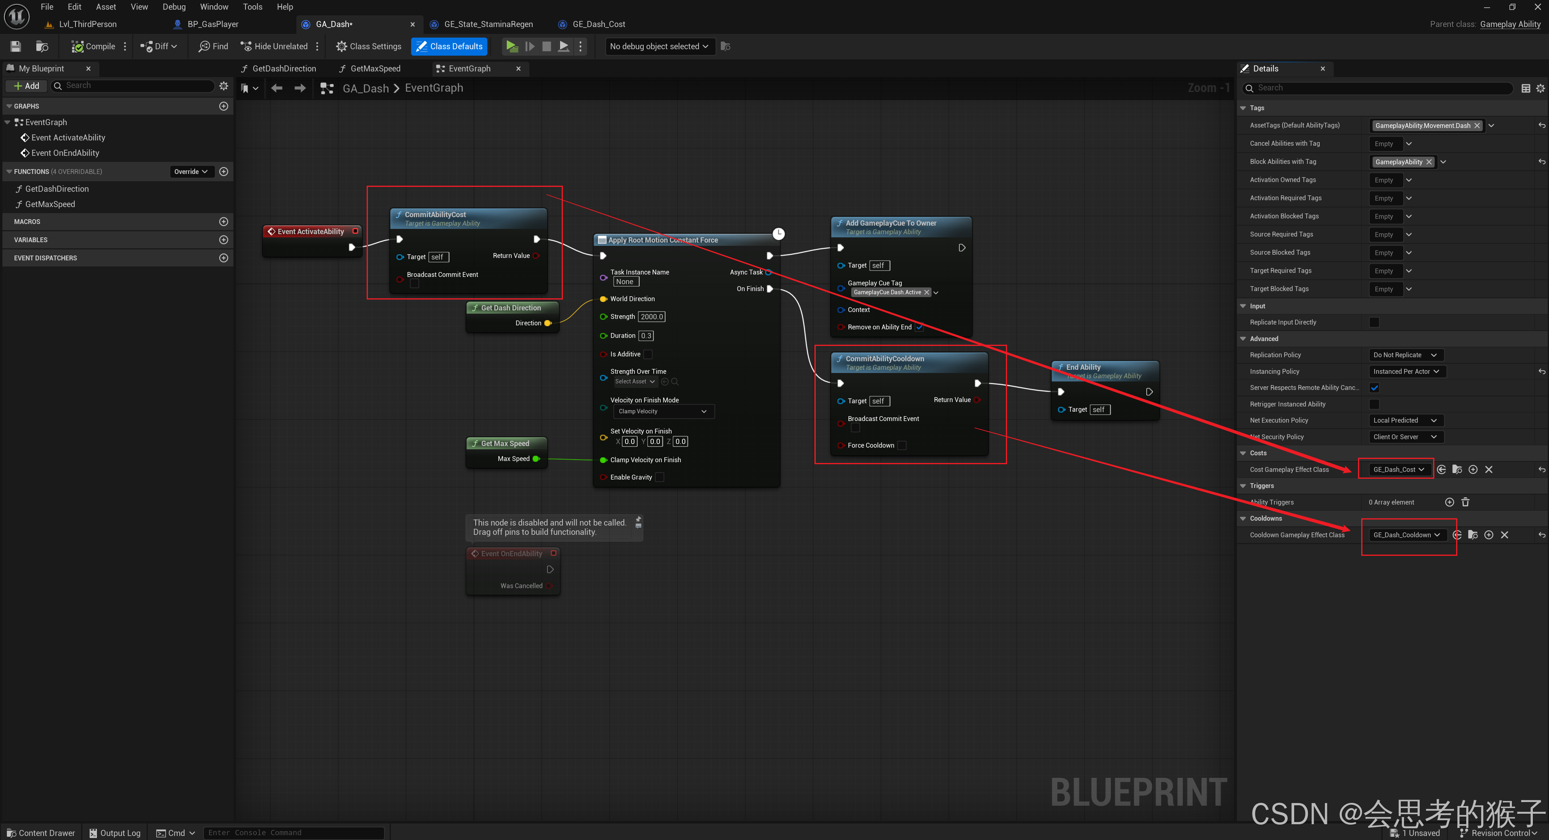Screen dimensions: 1549x840
Task: Click the Compile button
Action: pos(93,46)
